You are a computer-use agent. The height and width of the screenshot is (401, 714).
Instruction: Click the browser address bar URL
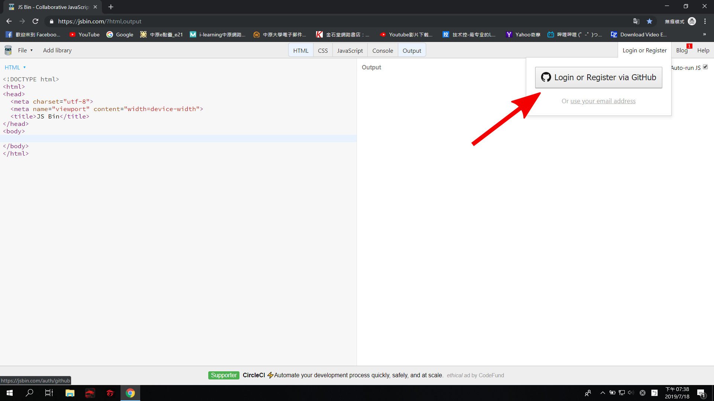(100, 21)
